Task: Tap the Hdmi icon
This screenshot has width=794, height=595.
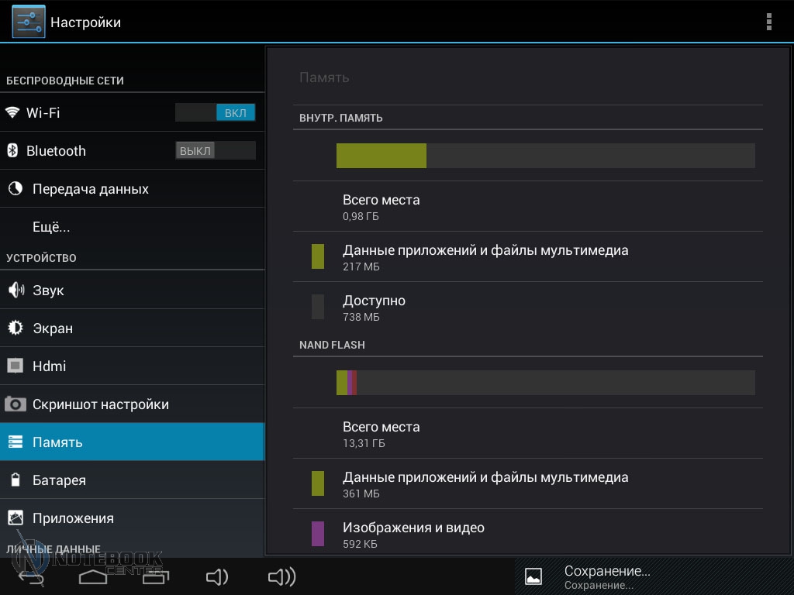Action: (15, 366)
